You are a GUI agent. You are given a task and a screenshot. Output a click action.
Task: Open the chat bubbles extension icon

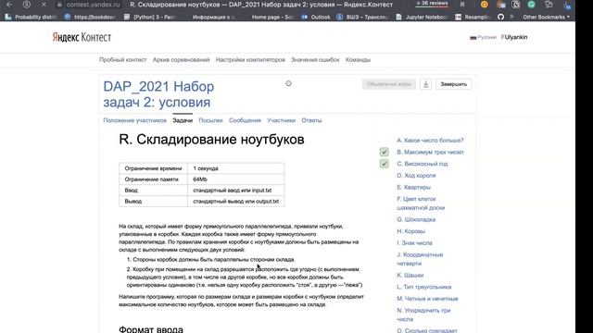pyautogui.click(x=549, y=5)
